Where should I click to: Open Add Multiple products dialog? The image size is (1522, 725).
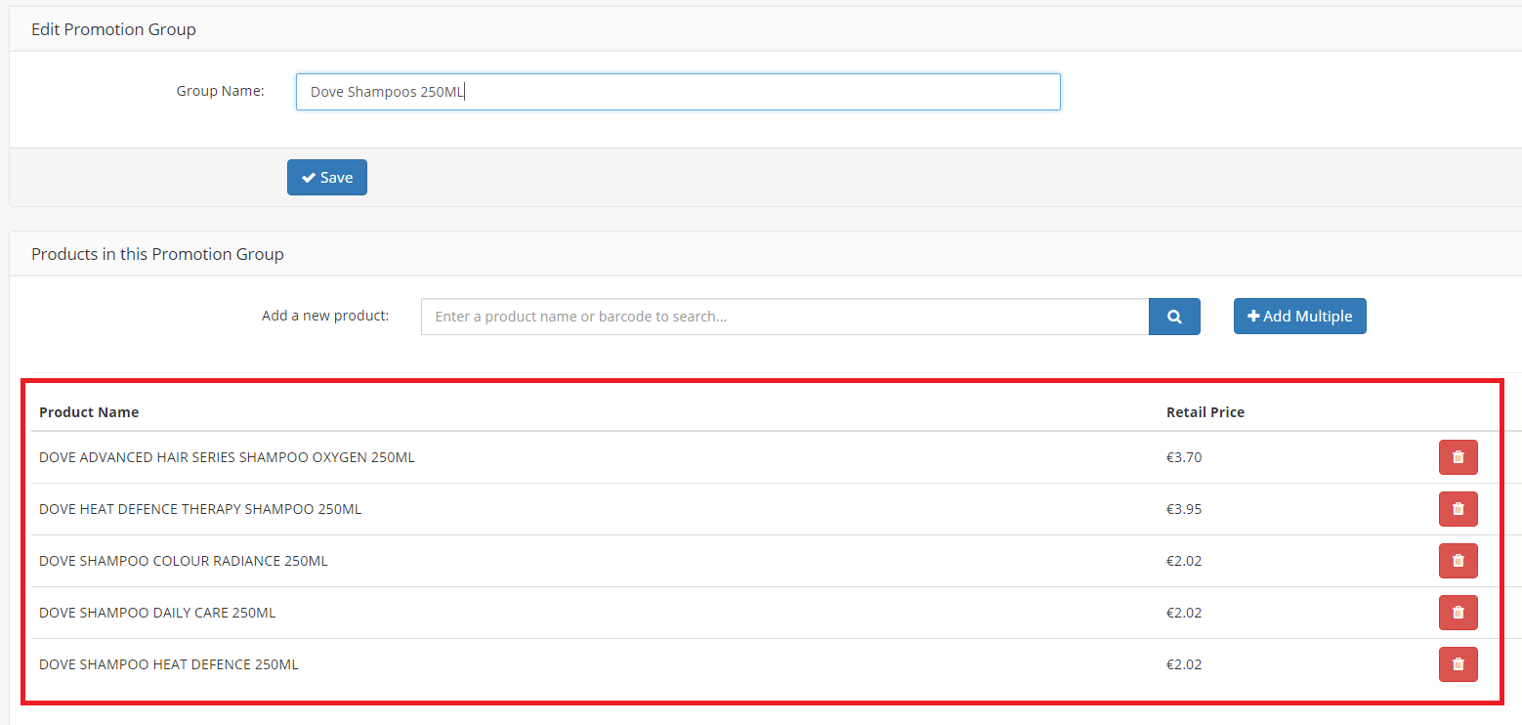click(x=1299, y=317)
